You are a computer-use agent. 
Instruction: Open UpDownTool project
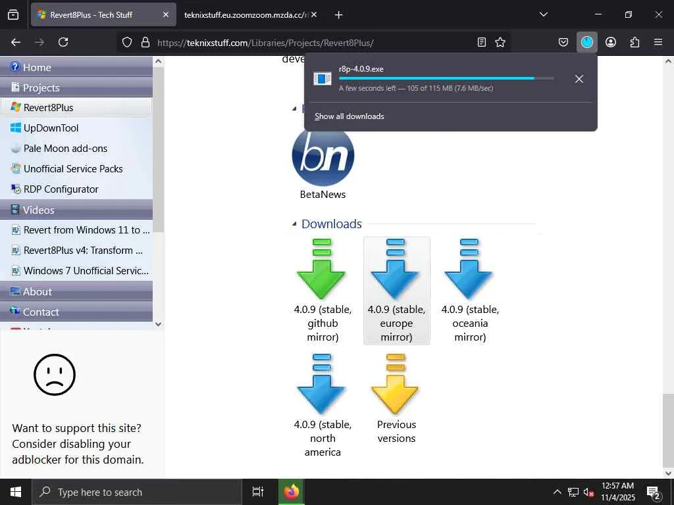click(76, 128)
